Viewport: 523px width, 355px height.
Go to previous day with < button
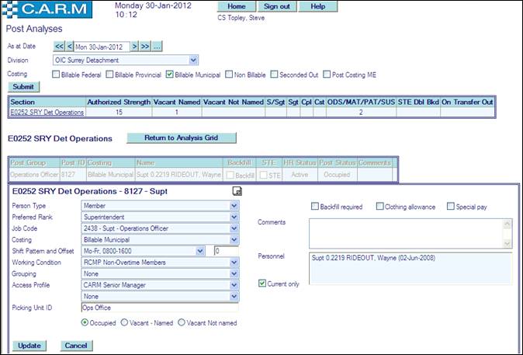69,47
